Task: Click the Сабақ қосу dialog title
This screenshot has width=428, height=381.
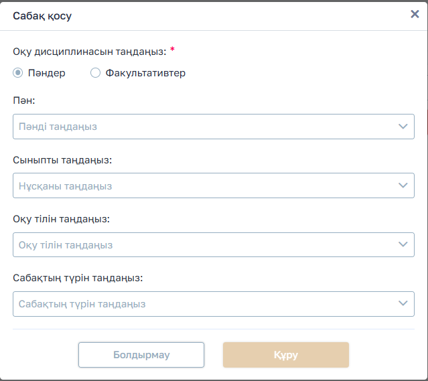Action: [x=42, y=15]
